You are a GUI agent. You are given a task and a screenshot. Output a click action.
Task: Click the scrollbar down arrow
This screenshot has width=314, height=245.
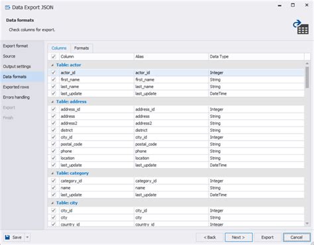pyautogui.click(x=307, y=224)
